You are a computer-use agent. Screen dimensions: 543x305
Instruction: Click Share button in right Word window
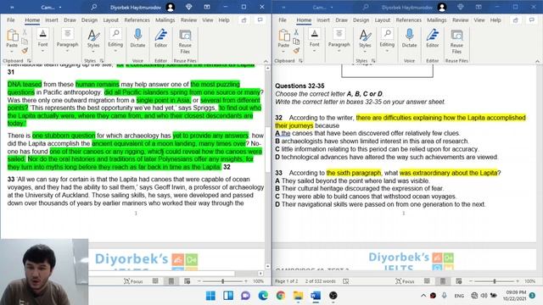515,20
